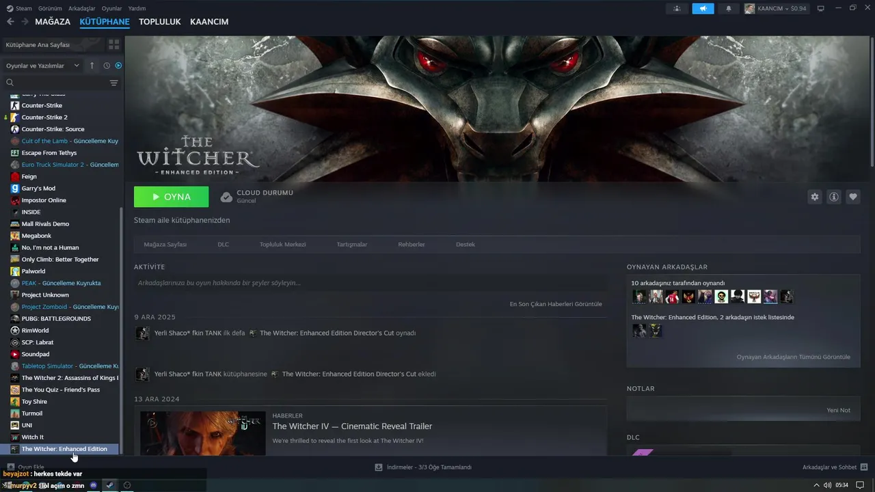Click the Soundpad icon in the list
The height and width of the screenshot is (492, 875).
[x=15, y=354]
